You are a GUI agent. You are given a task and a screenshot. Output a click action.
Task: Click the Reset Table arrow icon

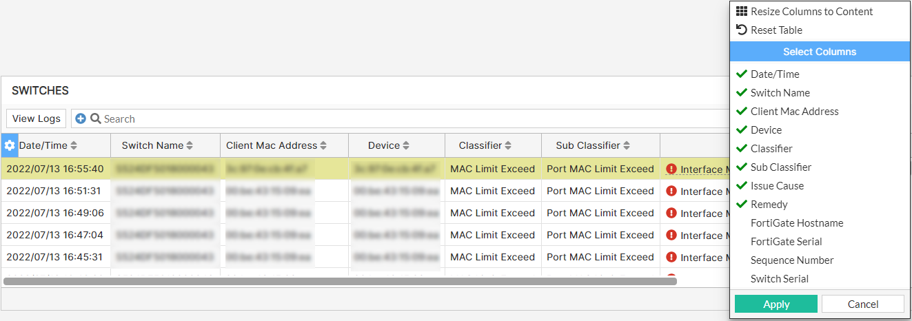point(742,30)
